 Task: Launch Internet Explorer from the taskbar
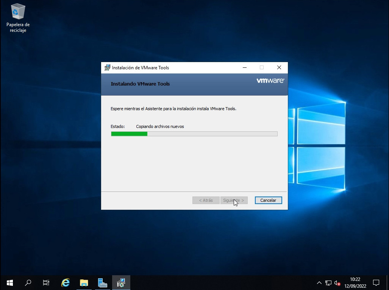tap(66, 282)
